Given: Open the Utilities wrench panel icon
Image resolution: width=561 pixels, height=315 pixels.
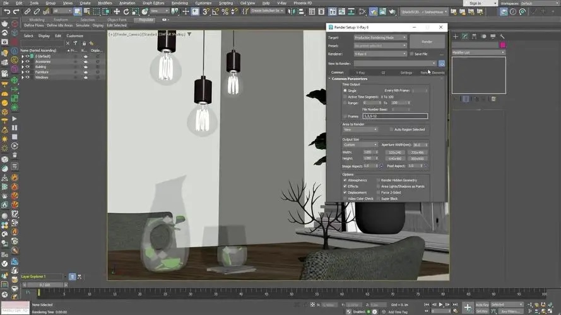Looking at the screenshot, I should tap(502, 37).
